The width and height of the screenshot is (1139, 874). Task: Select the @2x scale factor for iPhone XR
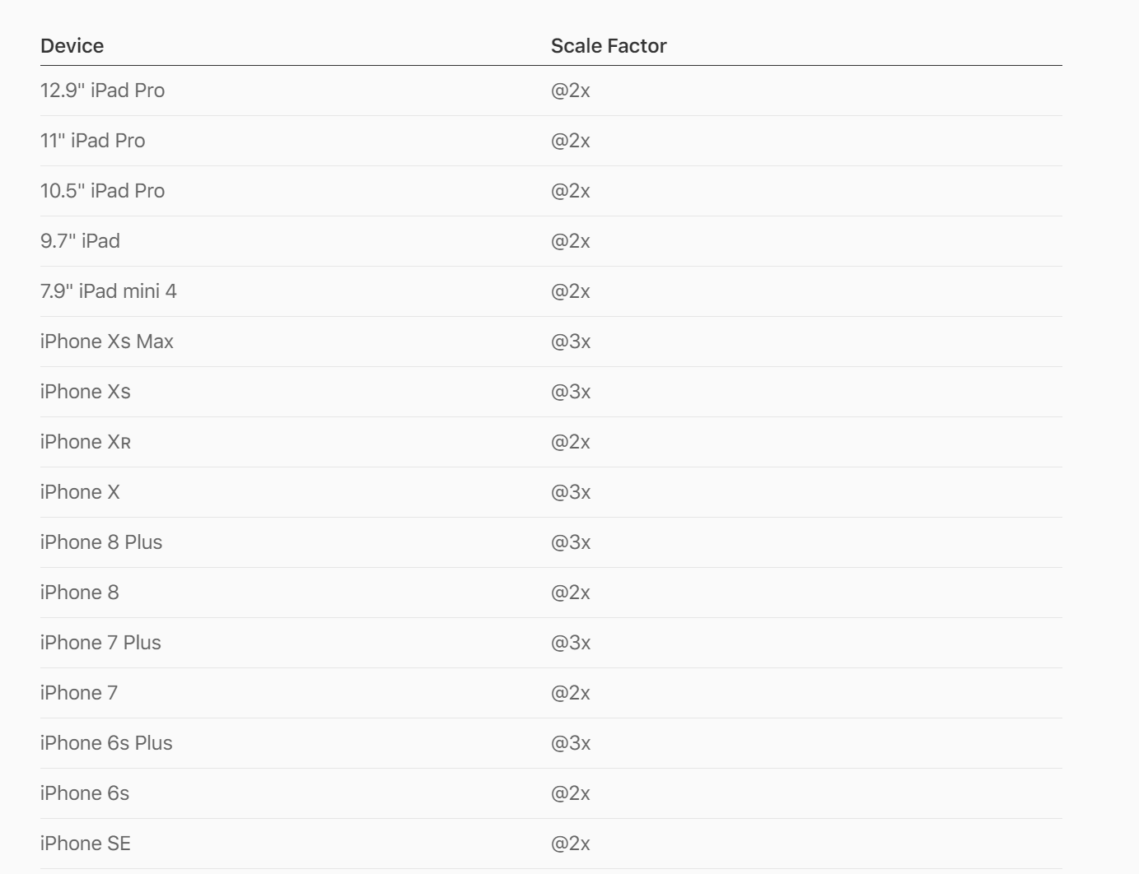point(571,442)
